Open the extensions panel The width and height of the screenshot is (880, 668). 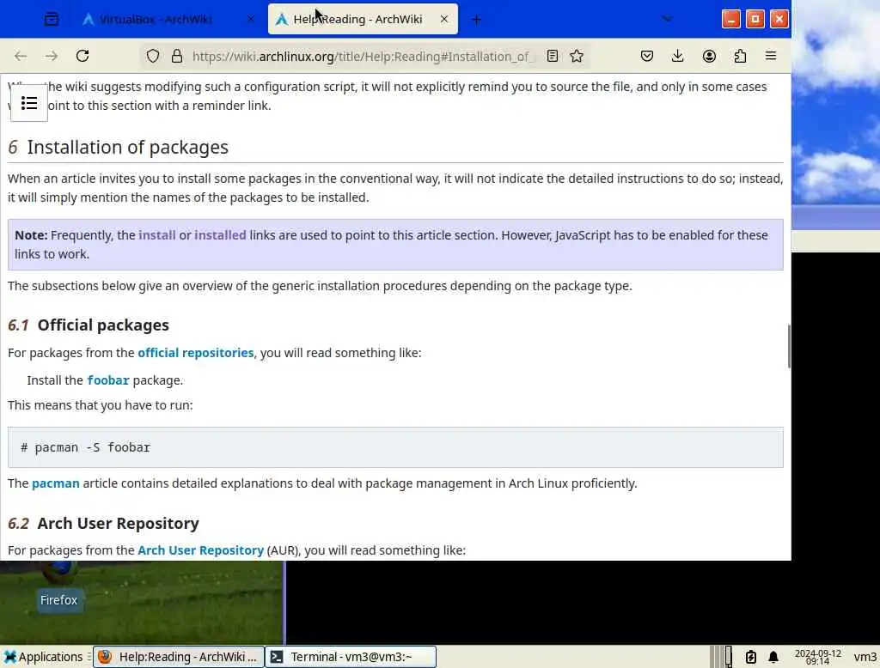(x=740, y=56)
